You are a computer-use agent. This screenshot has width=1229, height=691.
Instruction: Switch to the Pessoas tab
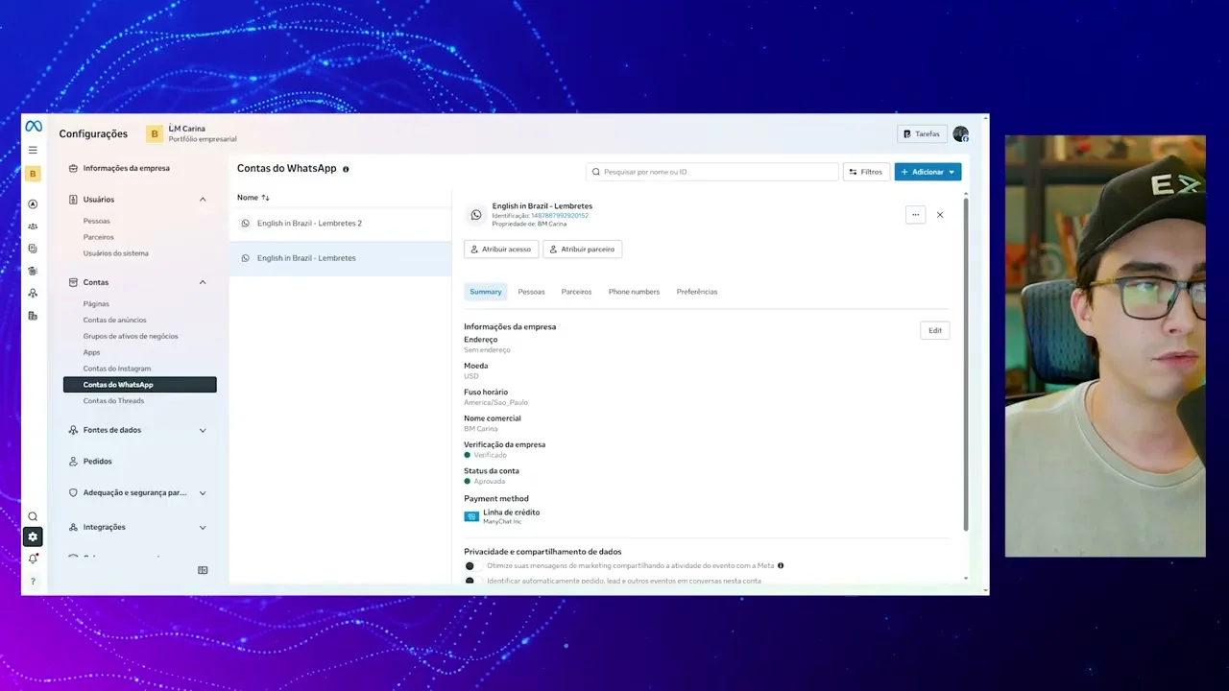click(531, 292)
